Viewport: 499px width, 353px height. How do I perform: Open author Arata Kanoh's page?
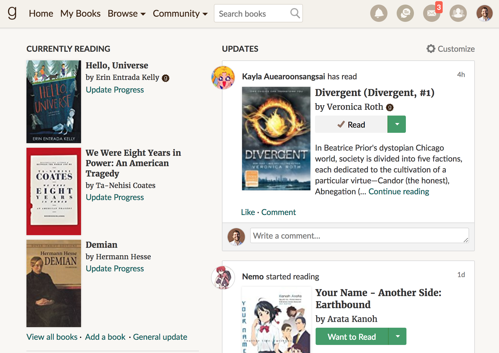352,319
